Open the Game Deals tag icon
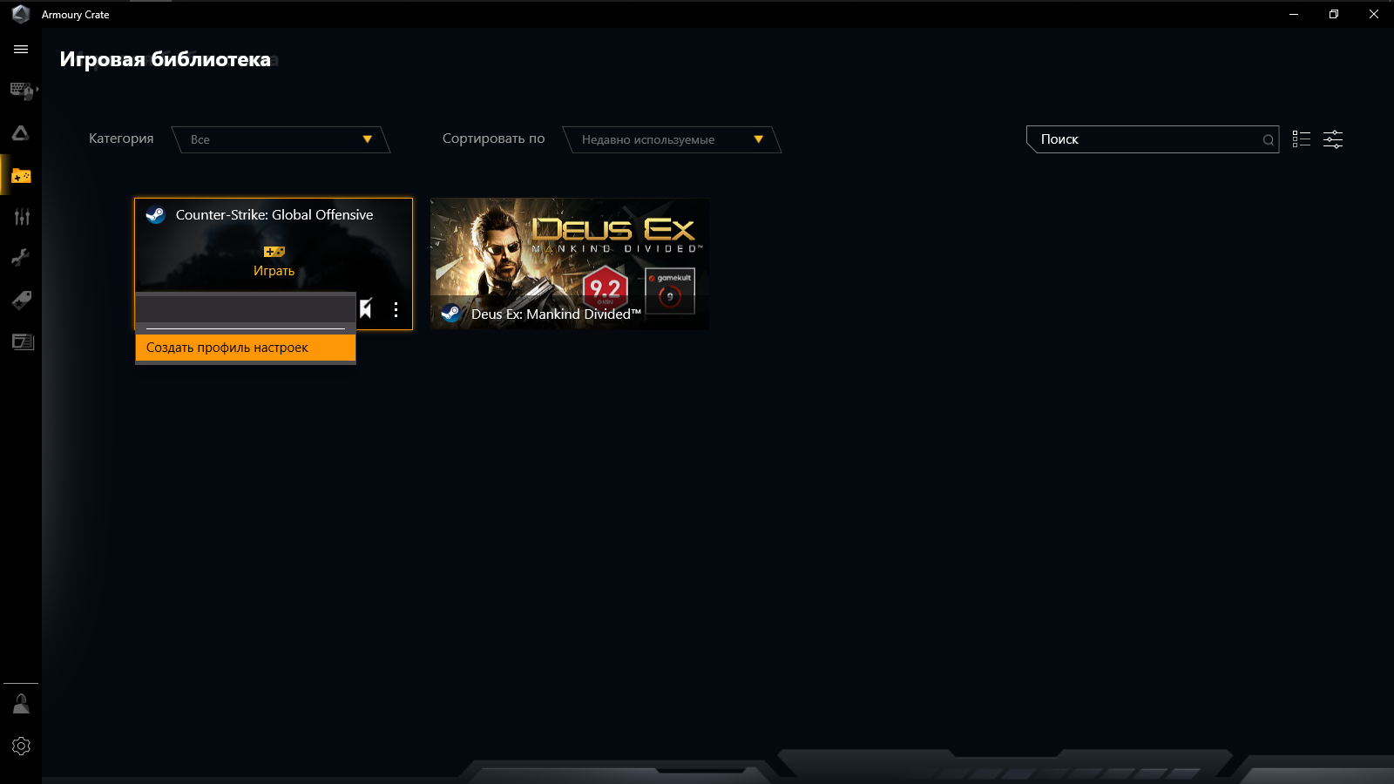 (22, 300)
